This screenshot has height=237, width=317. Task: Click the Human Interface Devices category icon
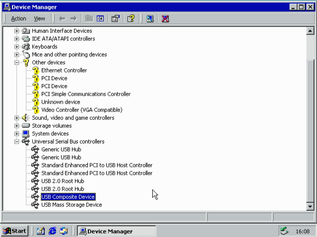click(26, 31)
